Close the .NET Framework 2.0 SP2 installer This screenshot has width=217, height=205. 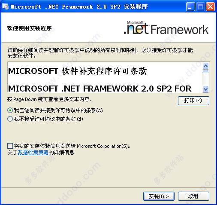pyautogui.click(x=210, y=7)
